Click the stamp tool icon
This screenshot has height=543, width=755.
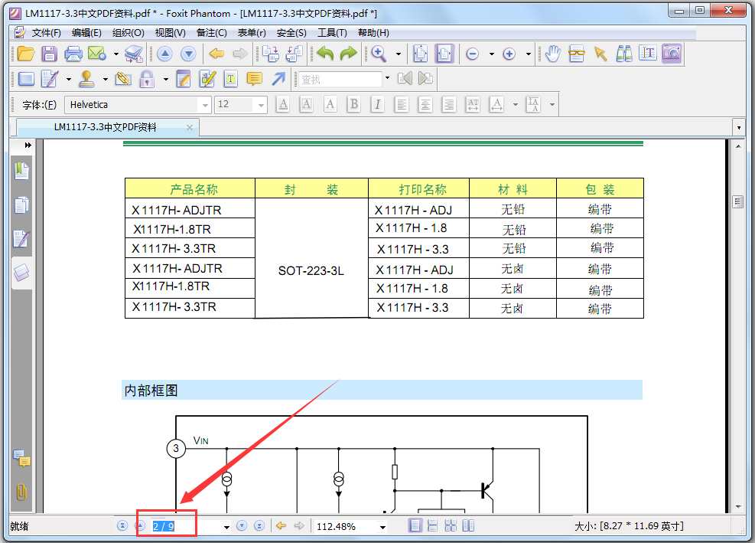(x=86, y=79)
